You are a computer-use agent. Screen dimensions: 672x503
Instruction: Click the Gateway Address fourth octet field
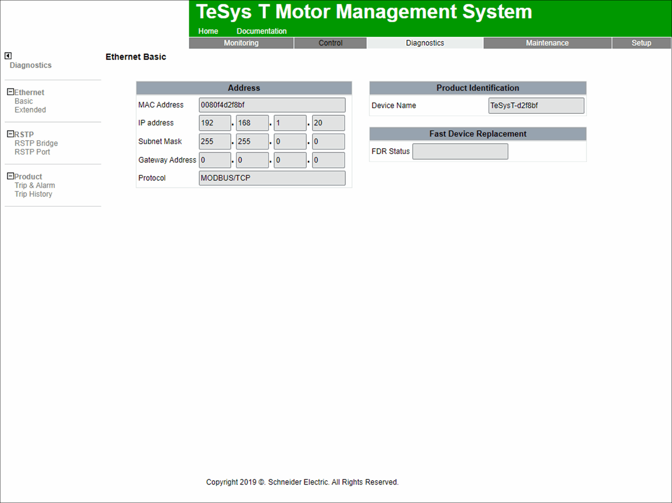pyautogui.click(x=328, y=160)
